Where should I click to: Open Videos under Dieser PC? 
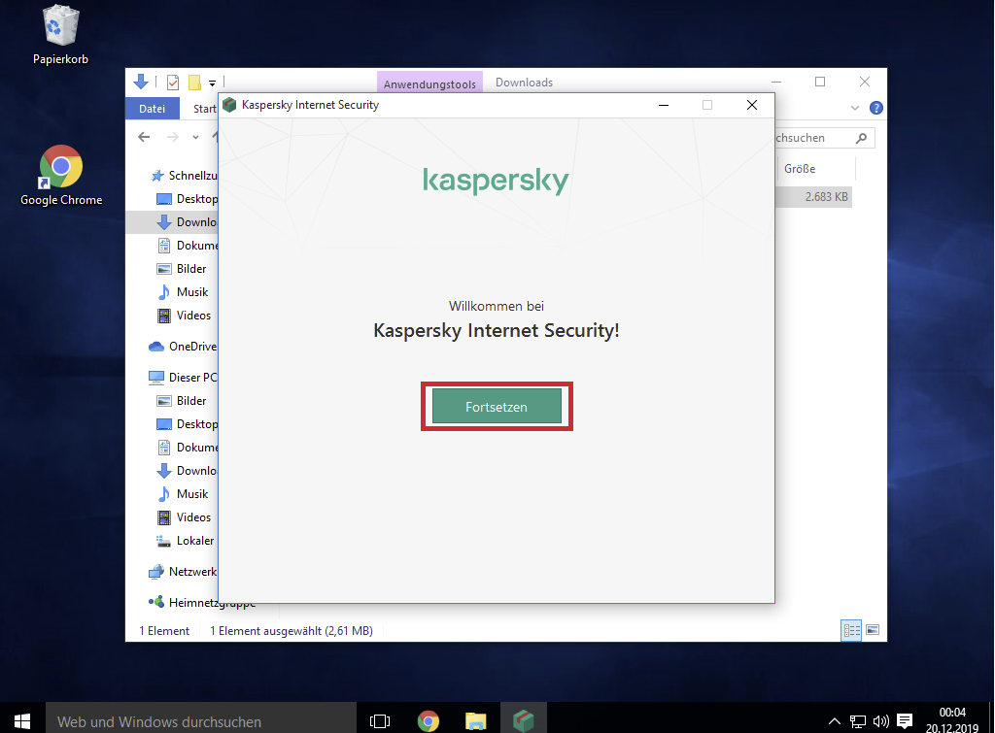coord(184,517)
